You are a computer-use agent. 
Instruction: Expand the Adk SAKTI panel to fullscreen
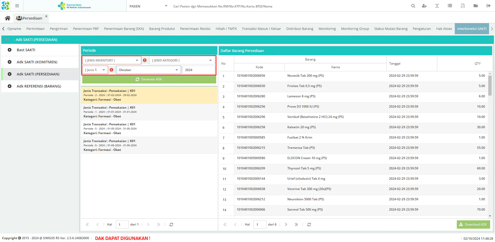pos(488,40)
